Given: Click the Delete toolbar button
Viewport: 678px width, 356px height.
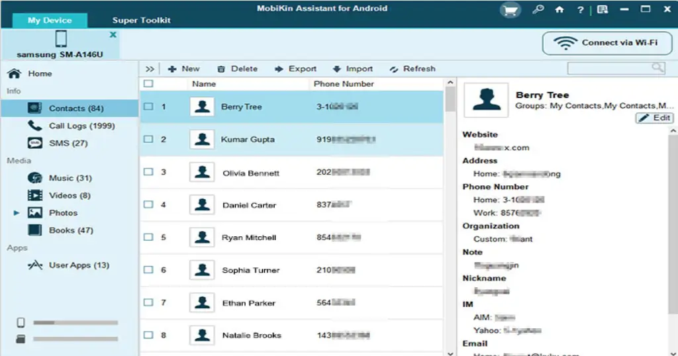Looking at the screenshot, I should pyautogui.click(x=238, y=69).
